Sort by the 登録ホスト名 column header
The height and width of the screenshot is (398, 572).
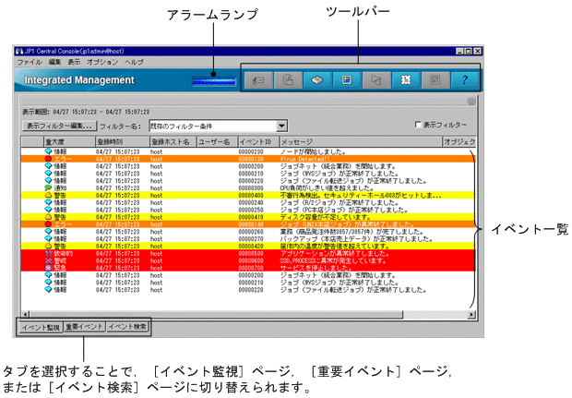173,141
